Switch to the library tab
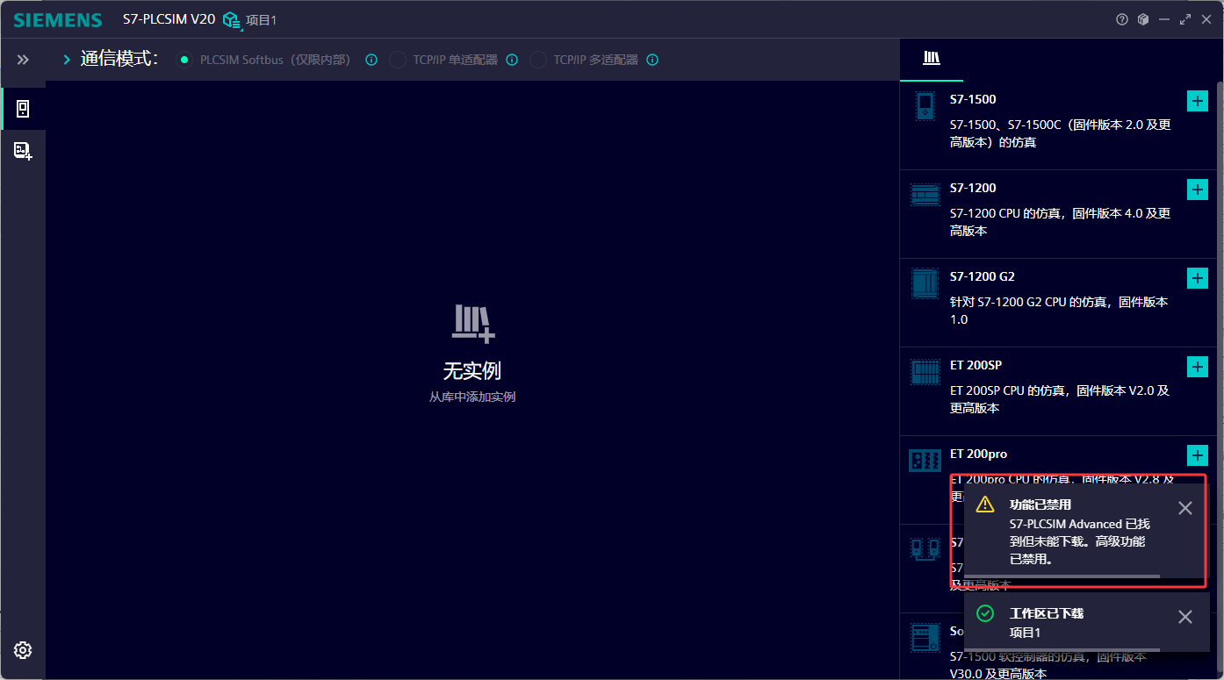The height and width of the screenshot is (680, 1224). click(932, 59)
